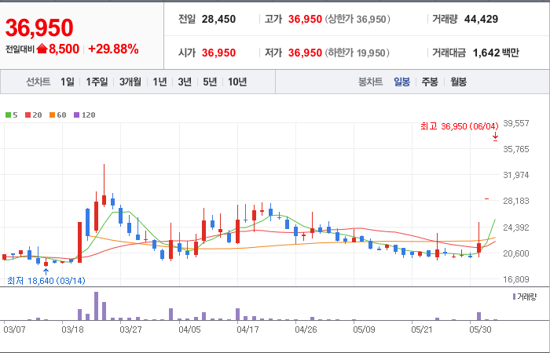Click the 전일 28,450 value
The height and width of the screenshot is (353, 550).
coord(218,19)
